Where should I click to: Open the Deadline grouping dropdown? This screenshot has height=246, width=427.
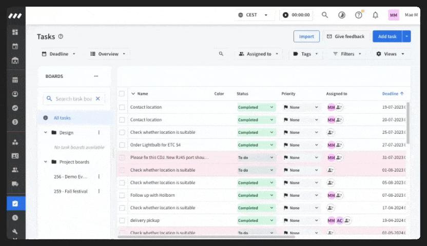59,54
